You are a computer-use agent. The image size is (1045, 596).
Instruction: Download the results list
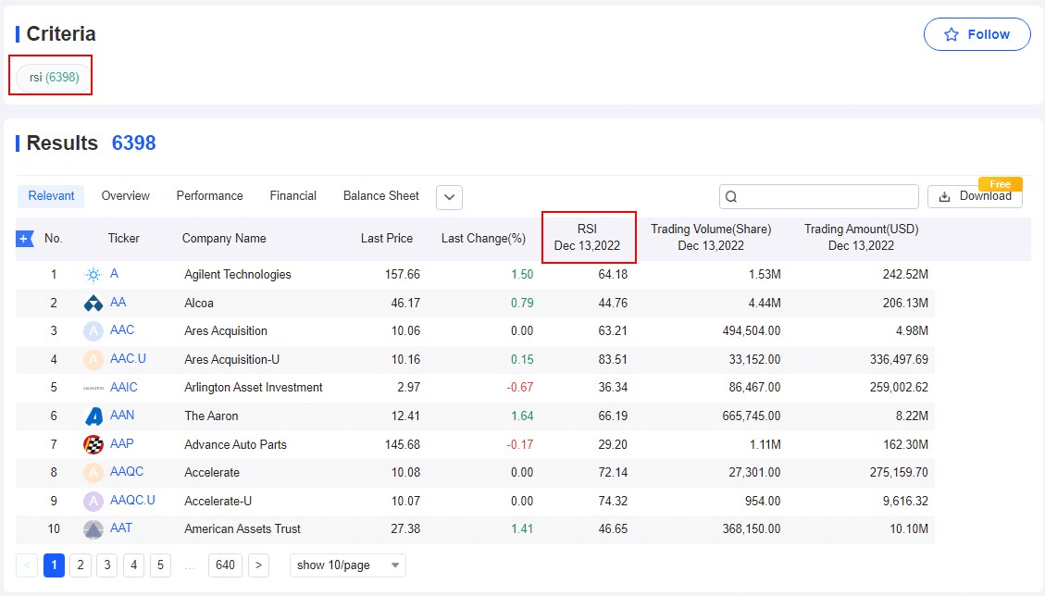click(975, 196)
